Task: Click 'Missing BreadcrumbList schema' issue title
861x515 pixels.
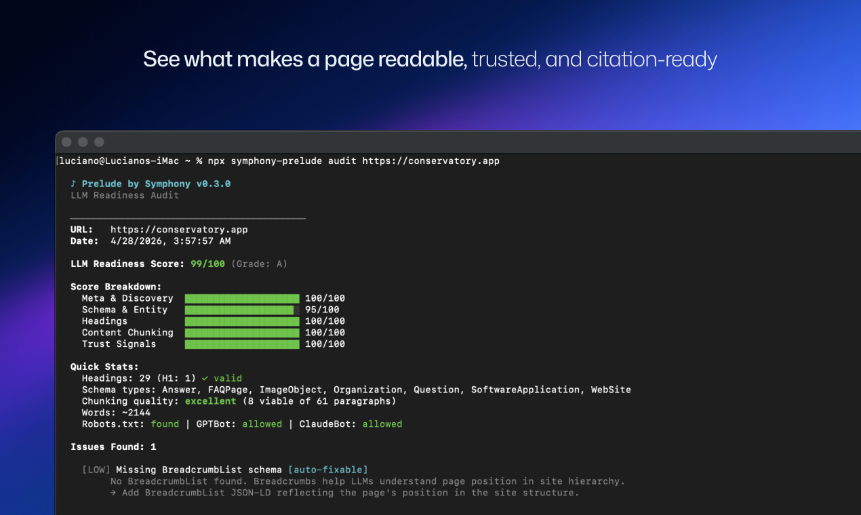Action: coord(199,470)
